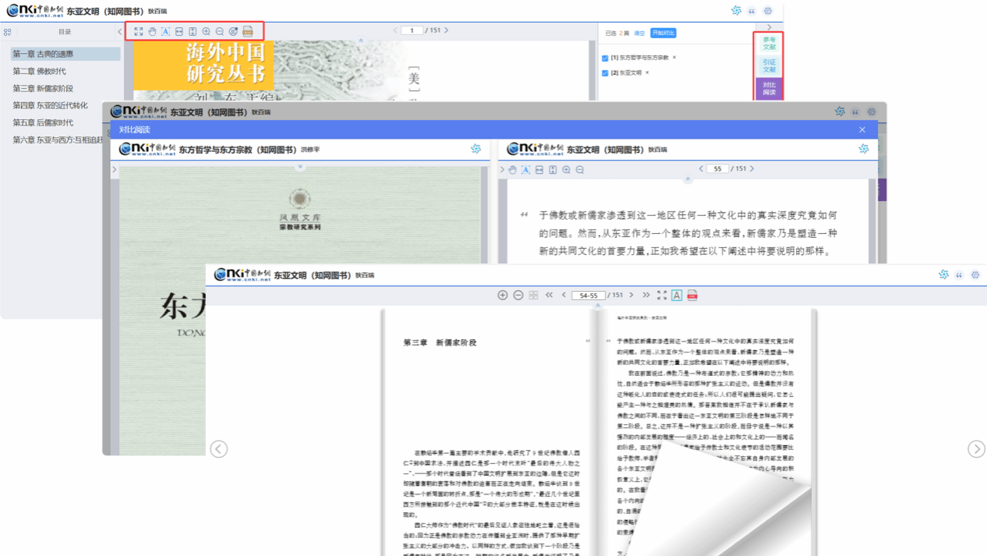The height and width of the screenshot is (556, 987).
Task: Open settings gear in double-page viewer header
Action: pyautogui.click(x=975, y=274)
